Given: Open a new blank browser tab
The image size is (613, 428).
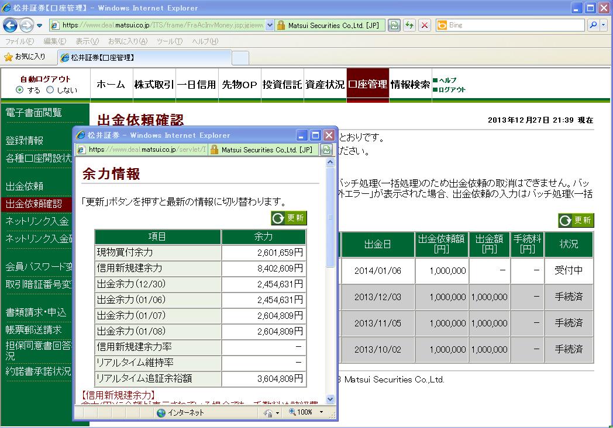Looking at the screenshot, I should tap(240, 58).
